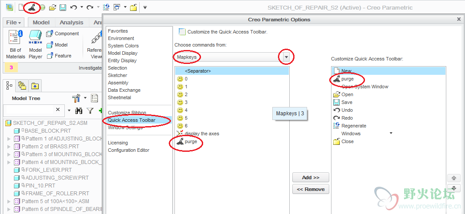Open the Undo history dropdown arrow
Image resolution: width=465 pixels, height=214 pixels.
point(81,7)
